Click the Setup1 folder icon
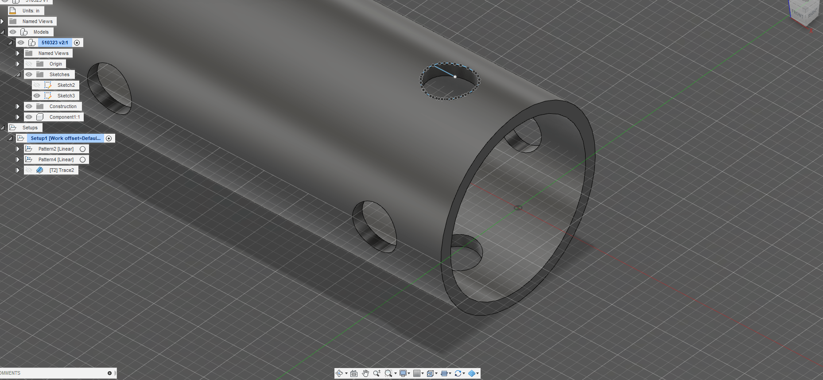The height and width of the screenshot is (380, 823). (21, 138)
